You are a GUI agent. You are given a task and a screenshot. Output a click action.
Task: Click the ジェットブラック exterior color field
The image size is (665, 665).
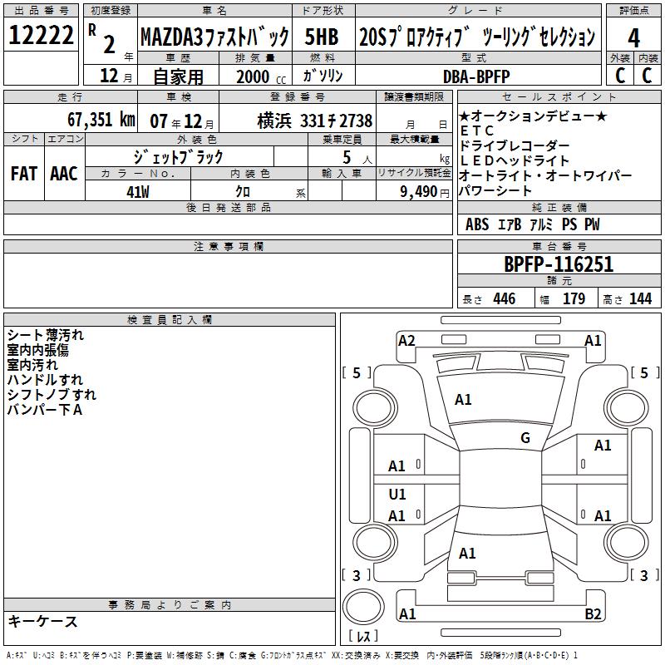click(179, 156)
